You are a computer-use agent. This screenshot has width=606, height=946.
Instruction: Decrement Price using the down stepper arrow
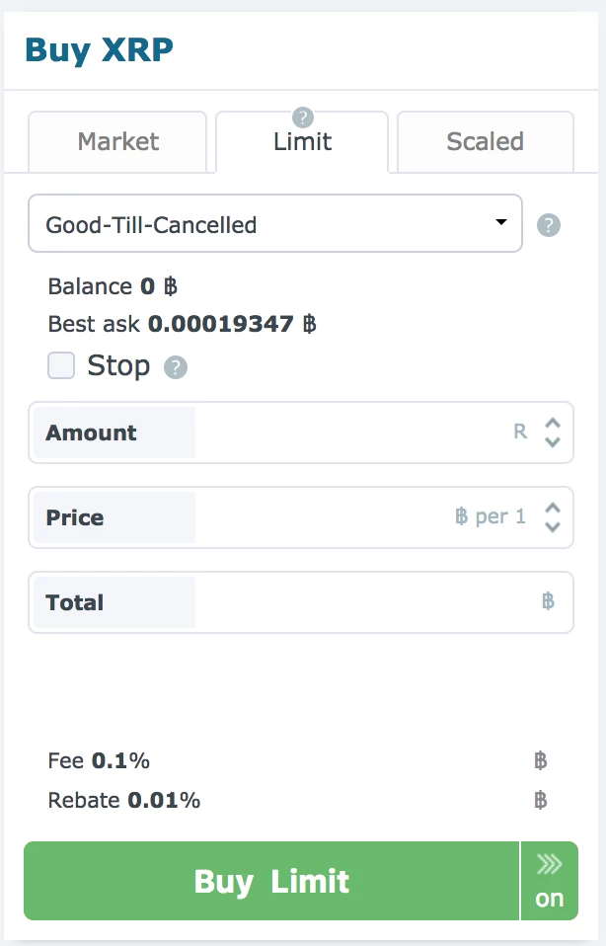click(552, 525)
